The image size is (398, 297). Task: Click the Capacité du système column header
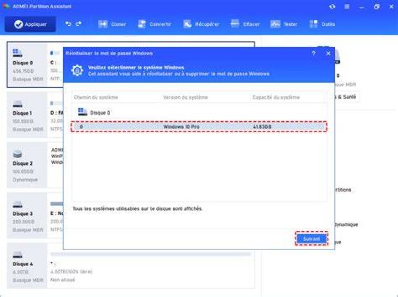pos(276,98)
